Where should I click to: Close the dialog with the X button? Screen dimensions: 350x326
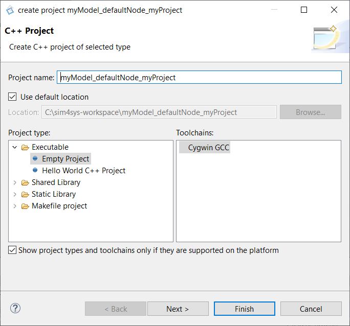pyautogui.click(x=334, y=10)
